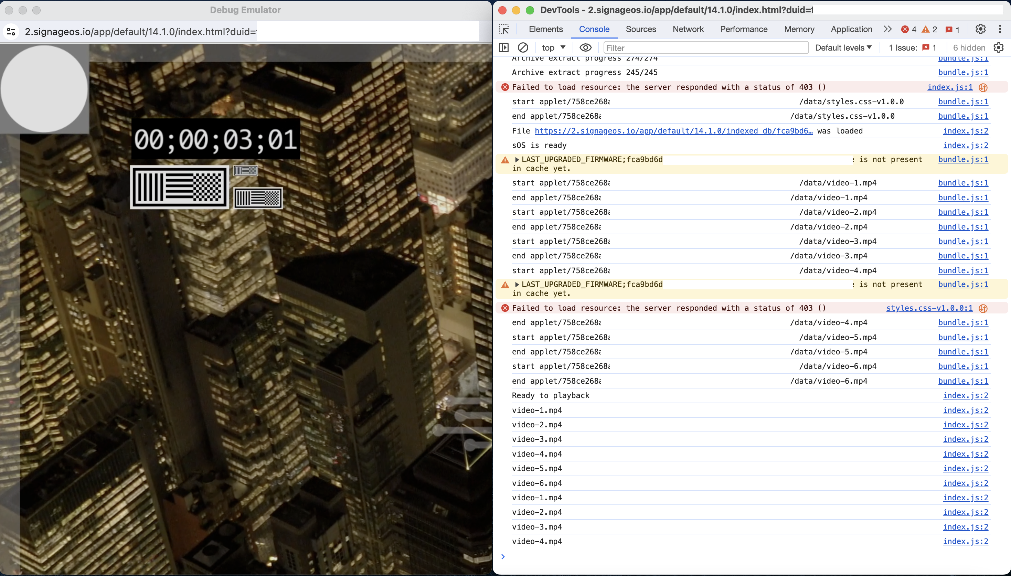Create a live expression with the eye icon
This screenshot has width=1011, height=576.
click(x=585, y=47)
